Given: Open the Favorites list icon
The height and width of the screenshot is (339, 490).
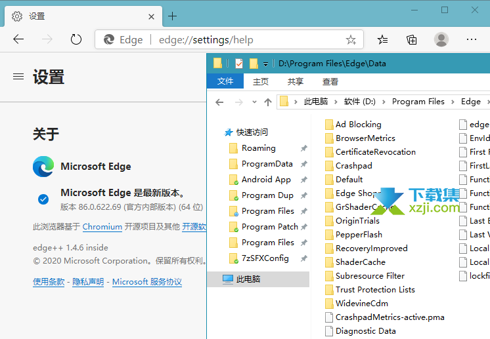Looking at the screenshot, I should click(x=382, y=39).
